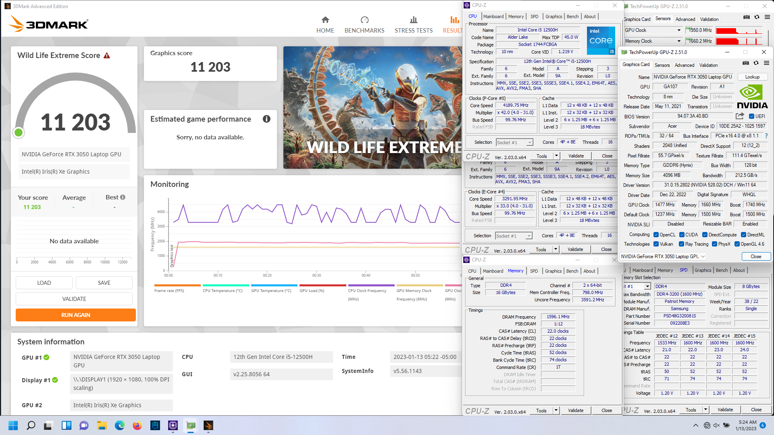Open the GPU selector dropdown in GPU-Z
The width and height of the screenshot is (774, 435).
[x=703, y=257]
